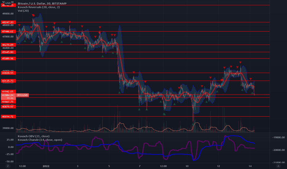
Task: Select the 45089.96 price level label
Action: [8, 58]
